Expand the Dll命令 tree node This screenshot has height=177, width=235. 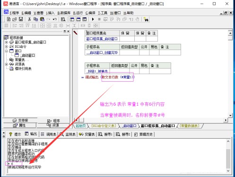[6, 47]
